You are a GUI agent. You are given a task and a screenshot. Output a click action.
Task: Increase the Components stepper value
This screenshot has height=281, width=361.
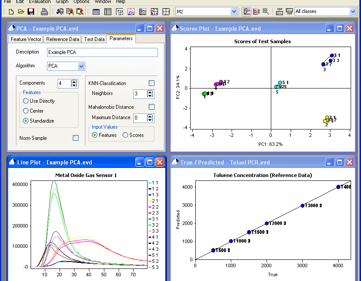coord(74,82)
